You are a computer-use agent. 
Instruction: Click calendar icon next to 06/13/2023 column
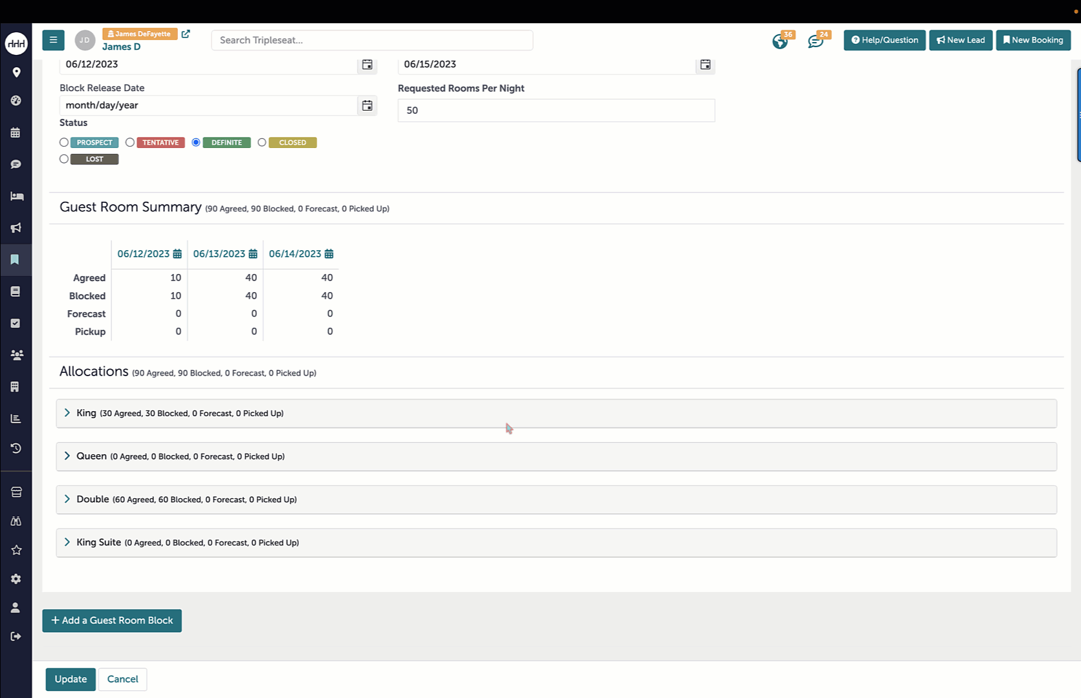click(253, 254)
